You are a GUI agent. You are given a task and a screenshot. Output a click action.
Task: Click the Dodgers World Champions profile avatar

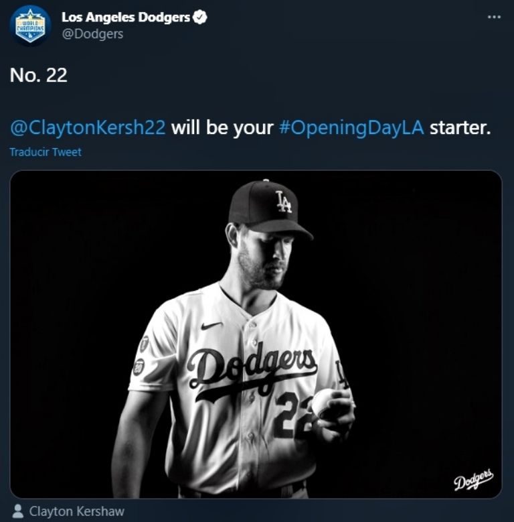click(30, 26)
